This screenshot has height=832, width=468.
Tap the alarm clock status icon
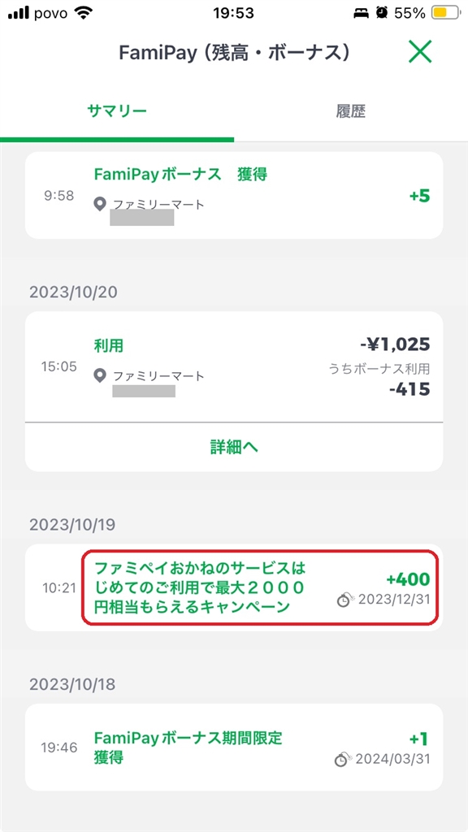click(x=382, y=13)
